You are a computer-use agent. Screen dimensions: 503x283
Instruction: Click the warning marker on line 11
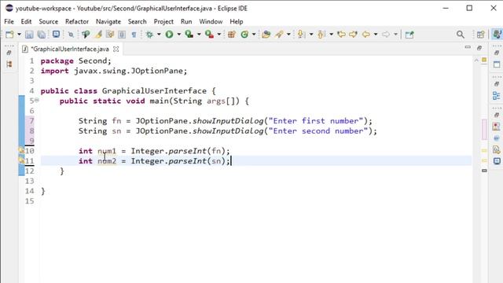tap(21, 160)
